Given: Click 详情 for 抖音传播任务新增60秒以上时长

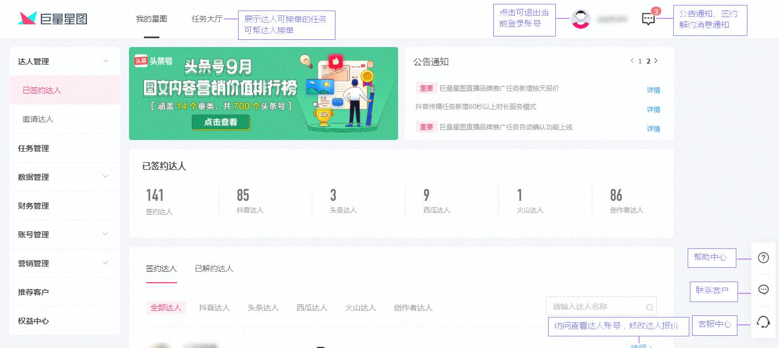Looking at the screenshot, I should 653,110.
